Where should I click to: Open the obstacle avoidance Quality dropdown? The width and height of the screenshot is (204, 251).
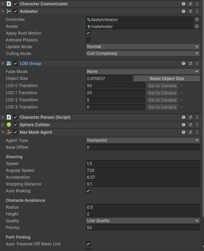click(x=143, y=221)
